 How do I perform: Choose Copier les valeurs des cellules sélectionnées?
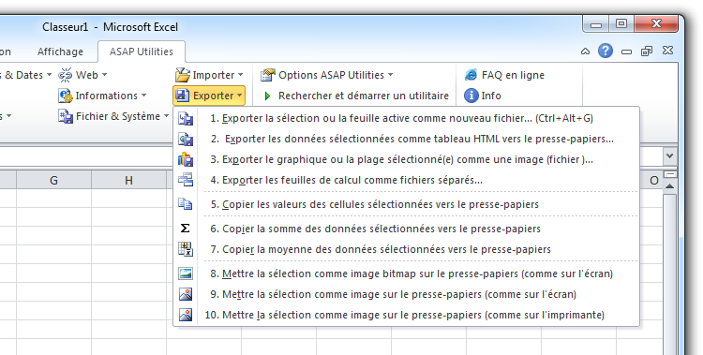tap(406, 204)
